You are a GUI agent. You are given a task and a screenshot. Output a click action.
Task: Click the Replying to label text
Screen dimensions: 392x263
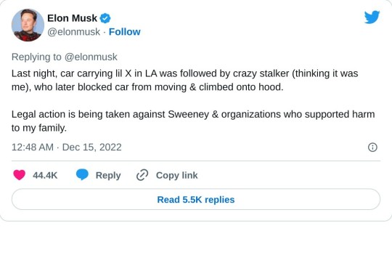[x=36, y=57]
